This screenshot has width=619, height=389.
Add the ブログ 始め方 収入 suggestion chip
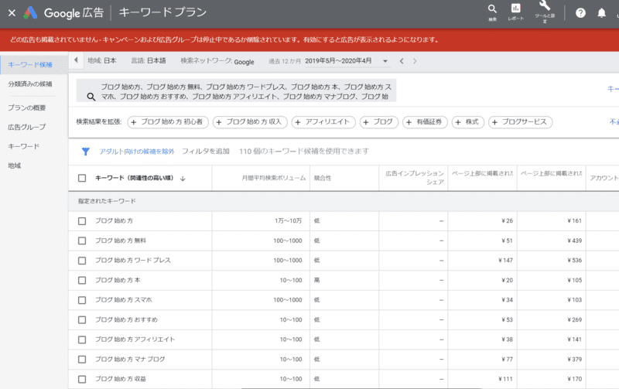point(250,122)
